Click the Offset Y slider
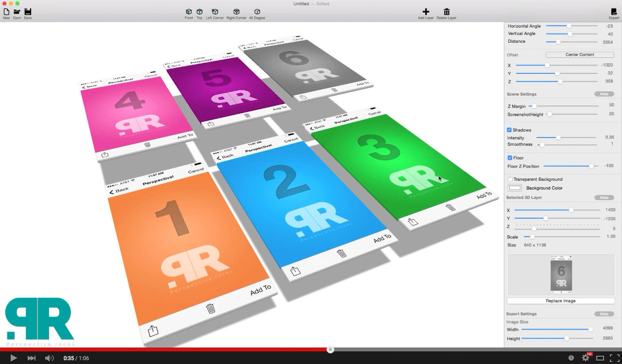The image size is (622, 364). 557,73
